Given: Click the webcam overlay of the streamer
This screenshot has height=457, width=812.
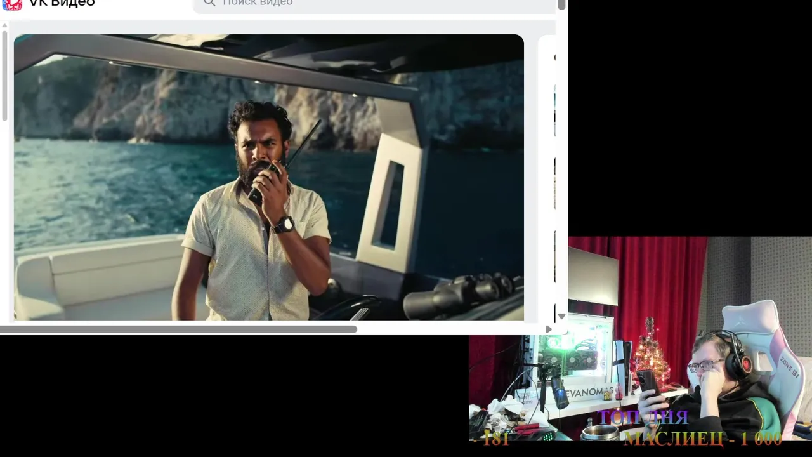Looking at the screenshot, I should pyautogui.click(x=640, y=338).
